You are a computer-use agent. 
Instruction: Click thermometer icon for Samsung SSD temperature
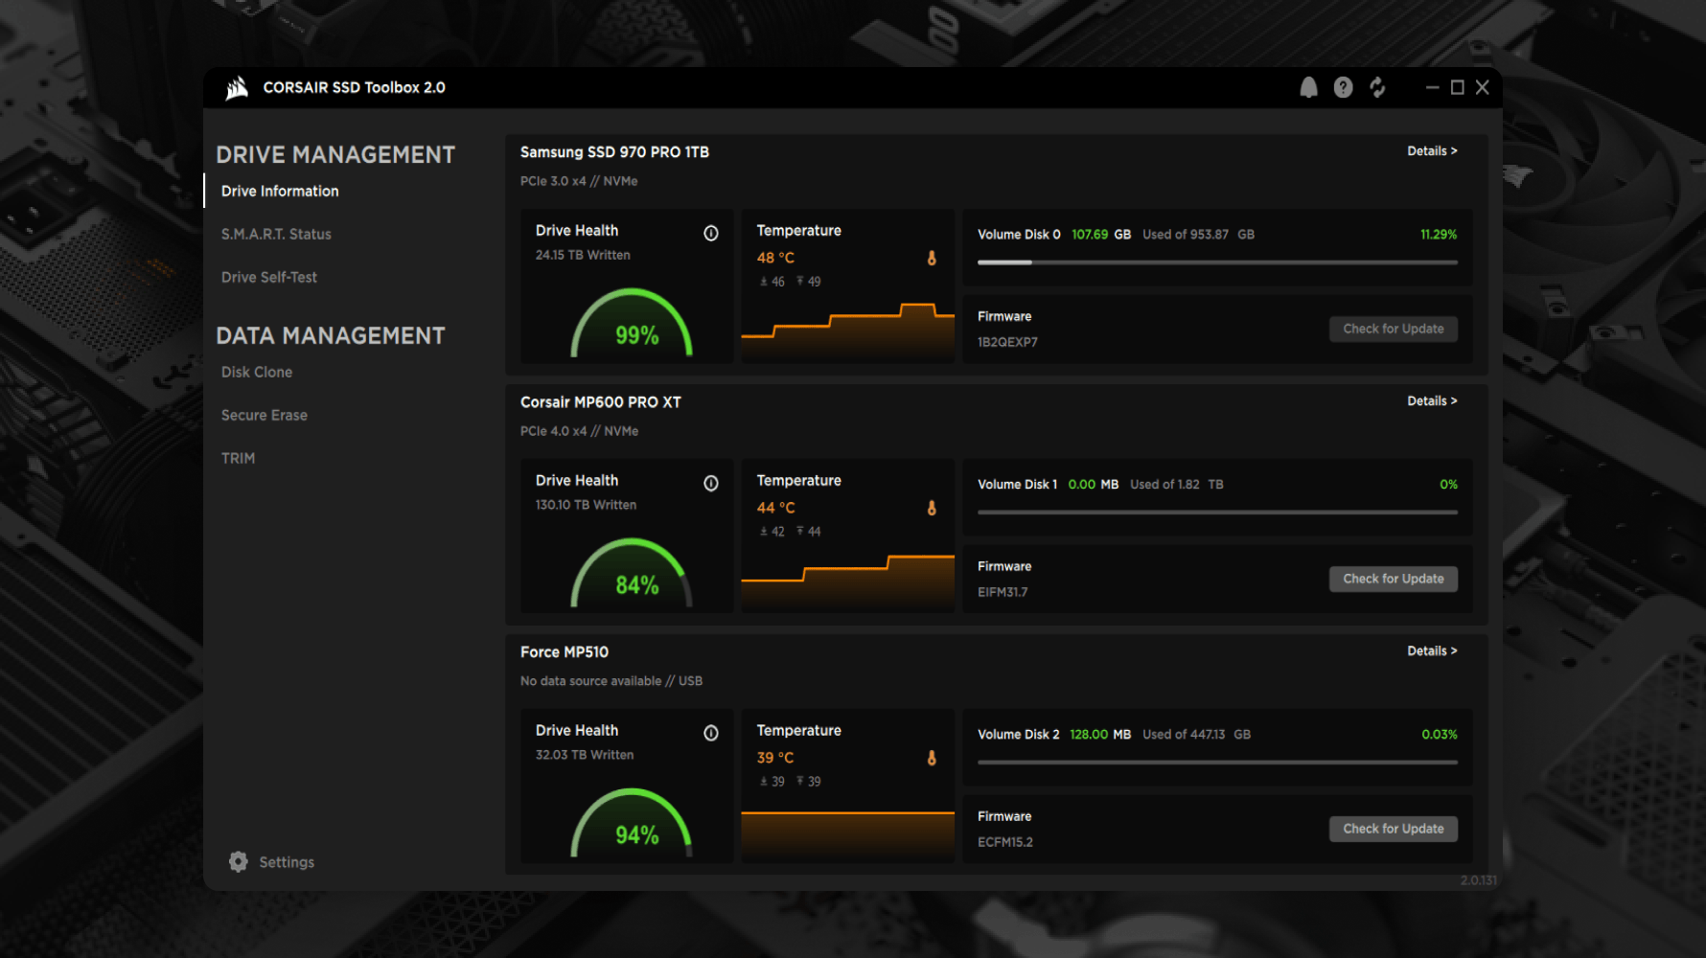click(932, 258)
